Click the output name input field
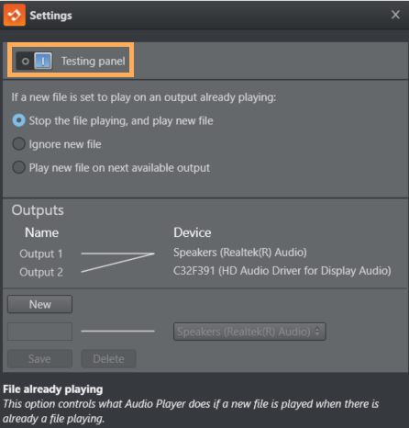 click(39, 332)
